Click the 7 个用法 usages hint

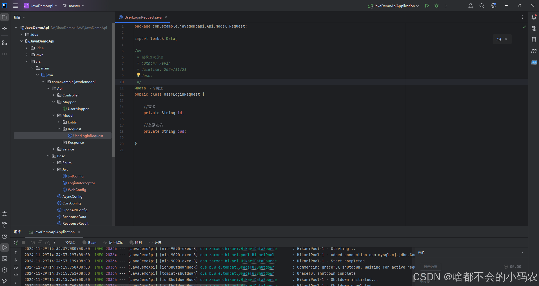(156, 88)
